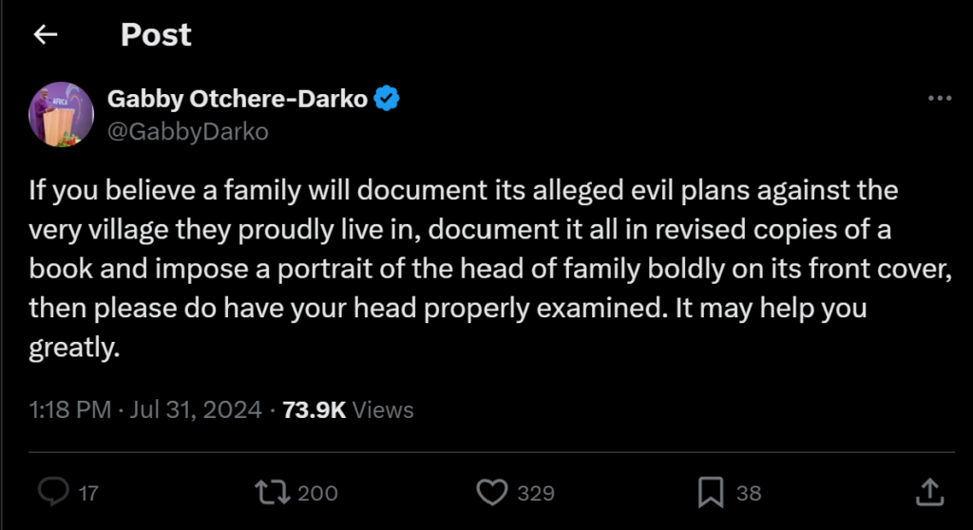Open the @GabbyDarko handle link
The width and height of the screenshot is (973, 530).
click(x=188, y=131)
